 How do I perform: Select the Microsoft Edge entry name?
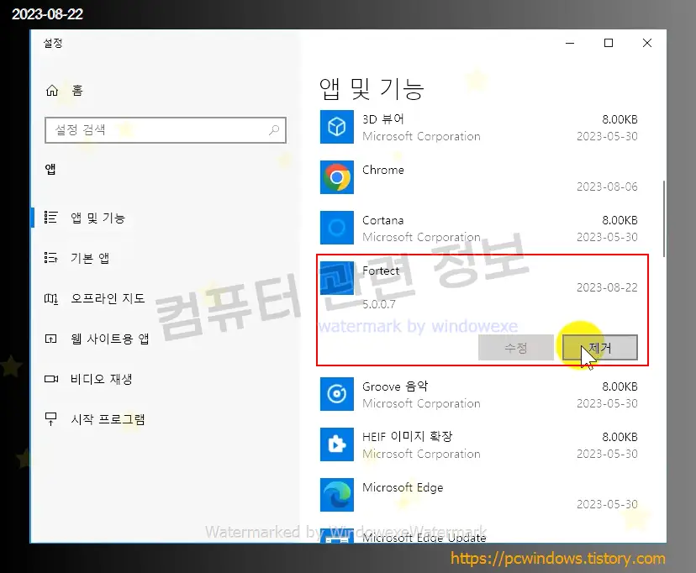[403, 487]
